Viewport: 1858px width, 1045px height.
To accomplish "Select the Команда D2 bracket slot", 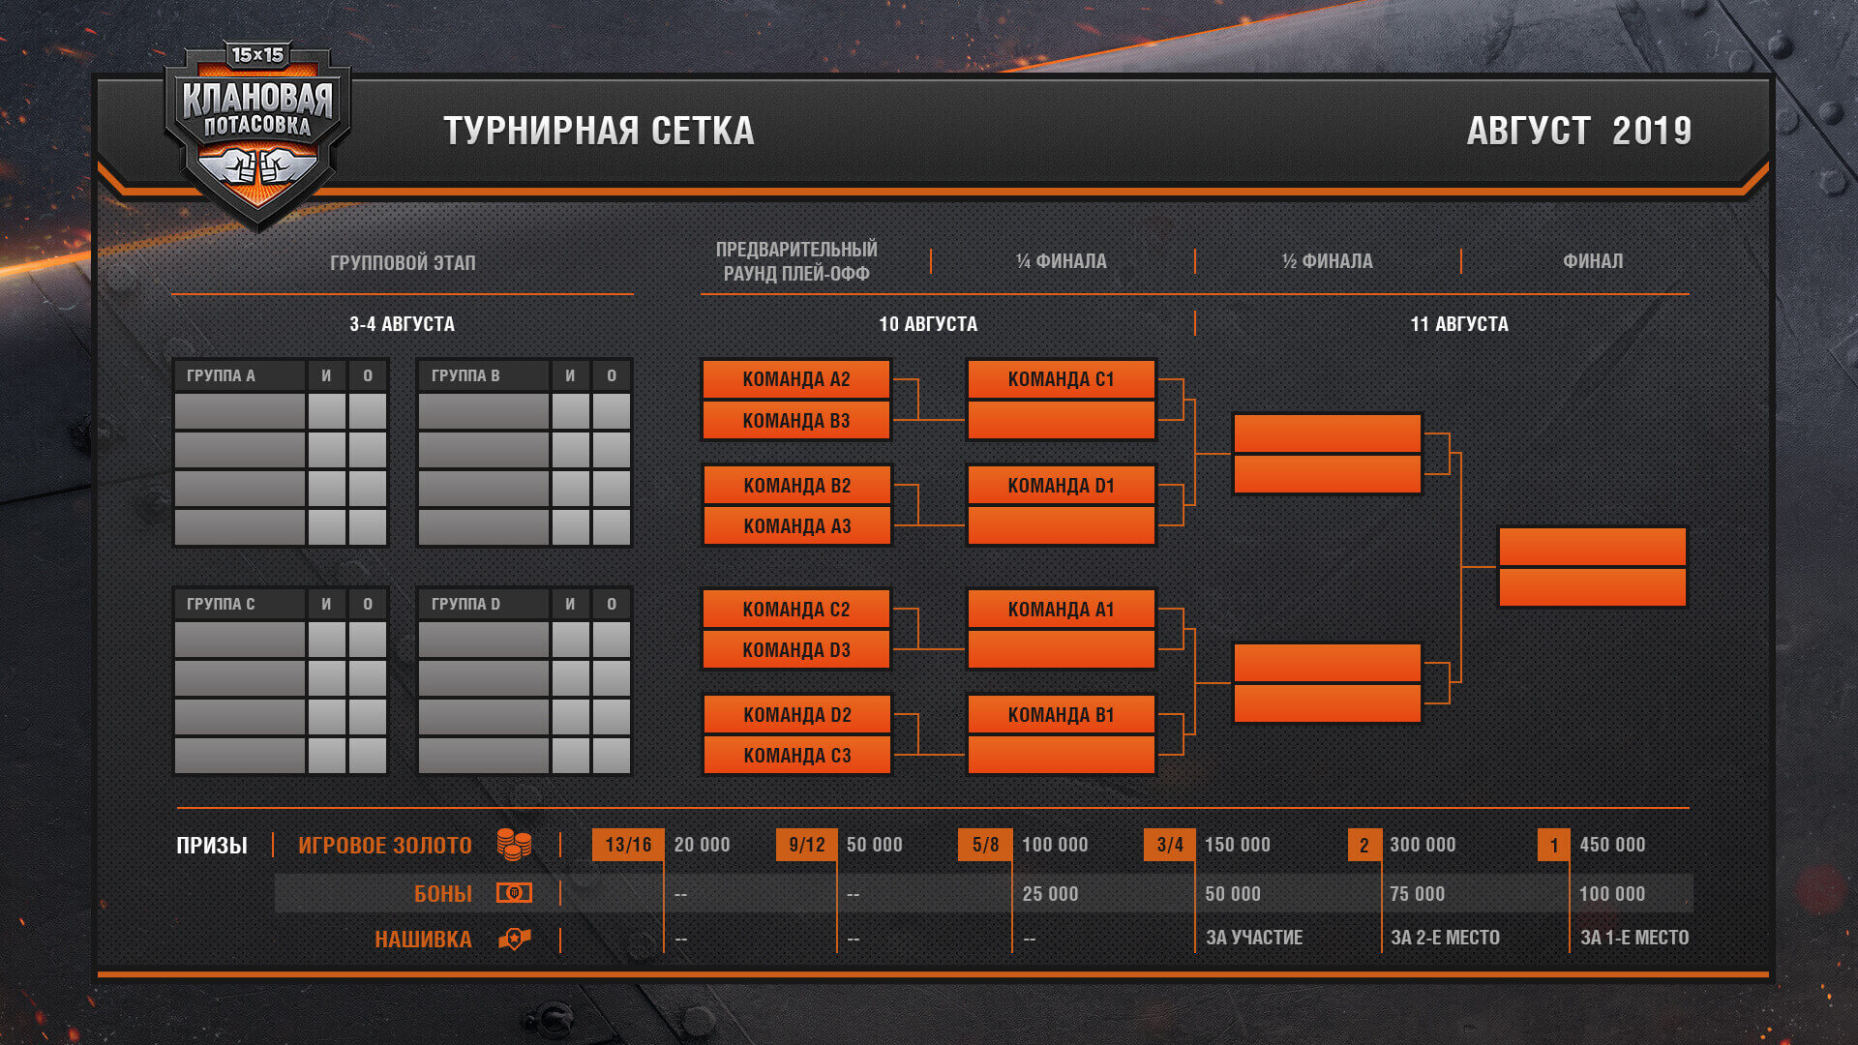I will [796, 715].
